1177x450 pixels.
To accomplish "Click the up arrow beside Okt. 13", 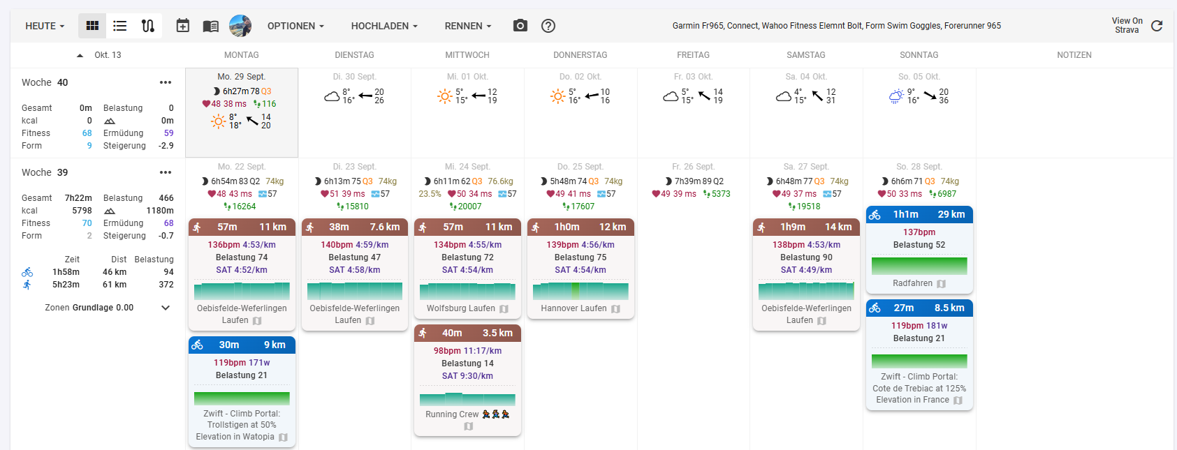I will [80, 55].
